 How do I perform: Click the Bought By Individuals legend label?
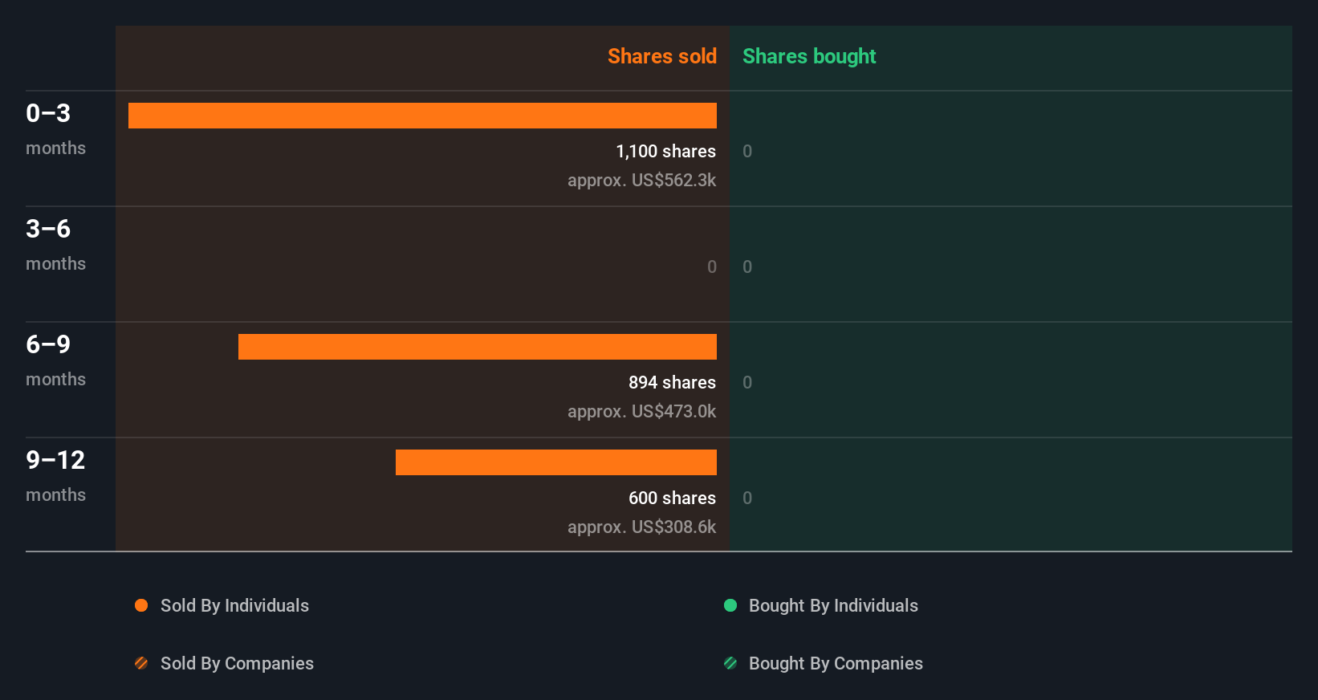point(833,605)
